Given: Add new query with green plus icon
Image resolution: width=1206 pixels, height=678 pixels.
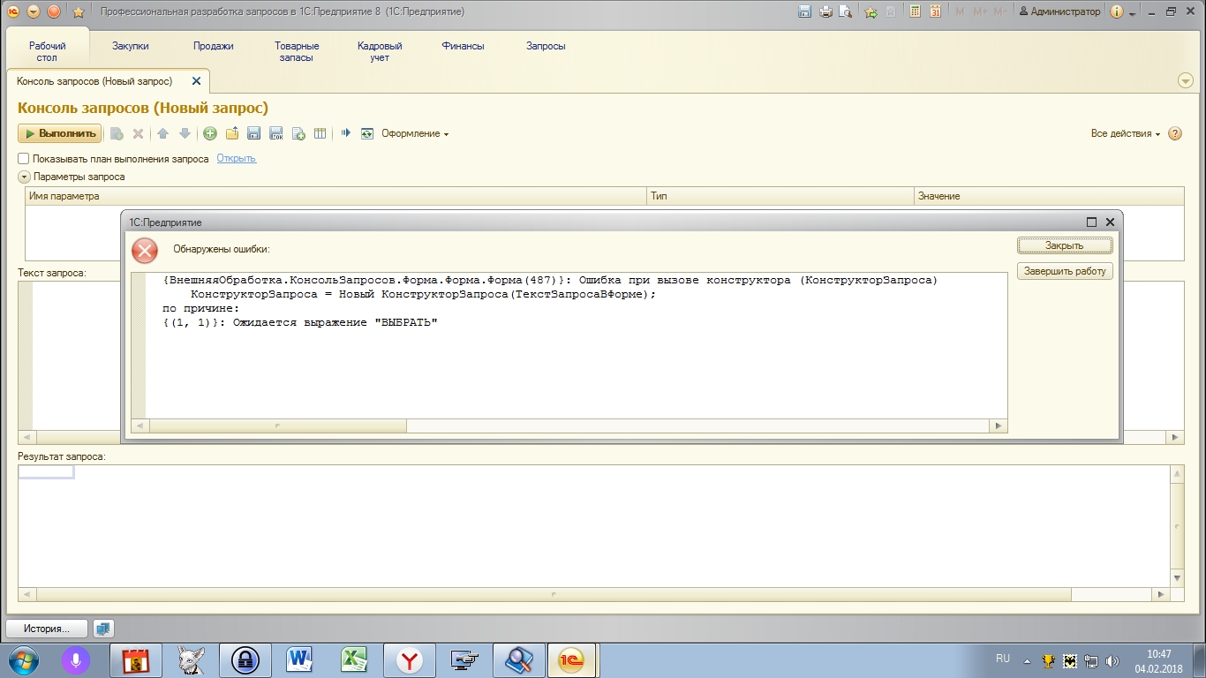Looking at the screenshot, I should click(x=210, y=133).
